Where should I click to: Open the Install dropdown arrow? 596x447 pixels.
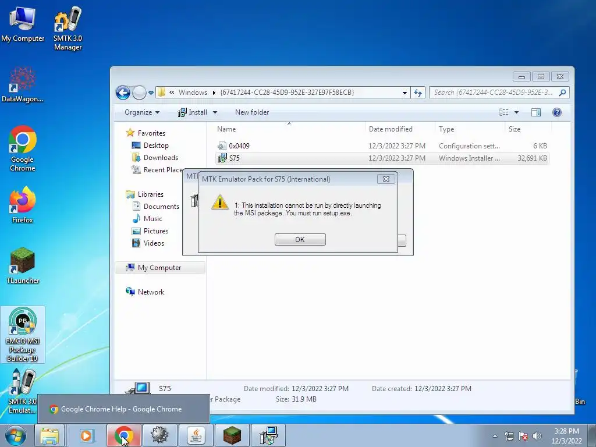point(215,112)
